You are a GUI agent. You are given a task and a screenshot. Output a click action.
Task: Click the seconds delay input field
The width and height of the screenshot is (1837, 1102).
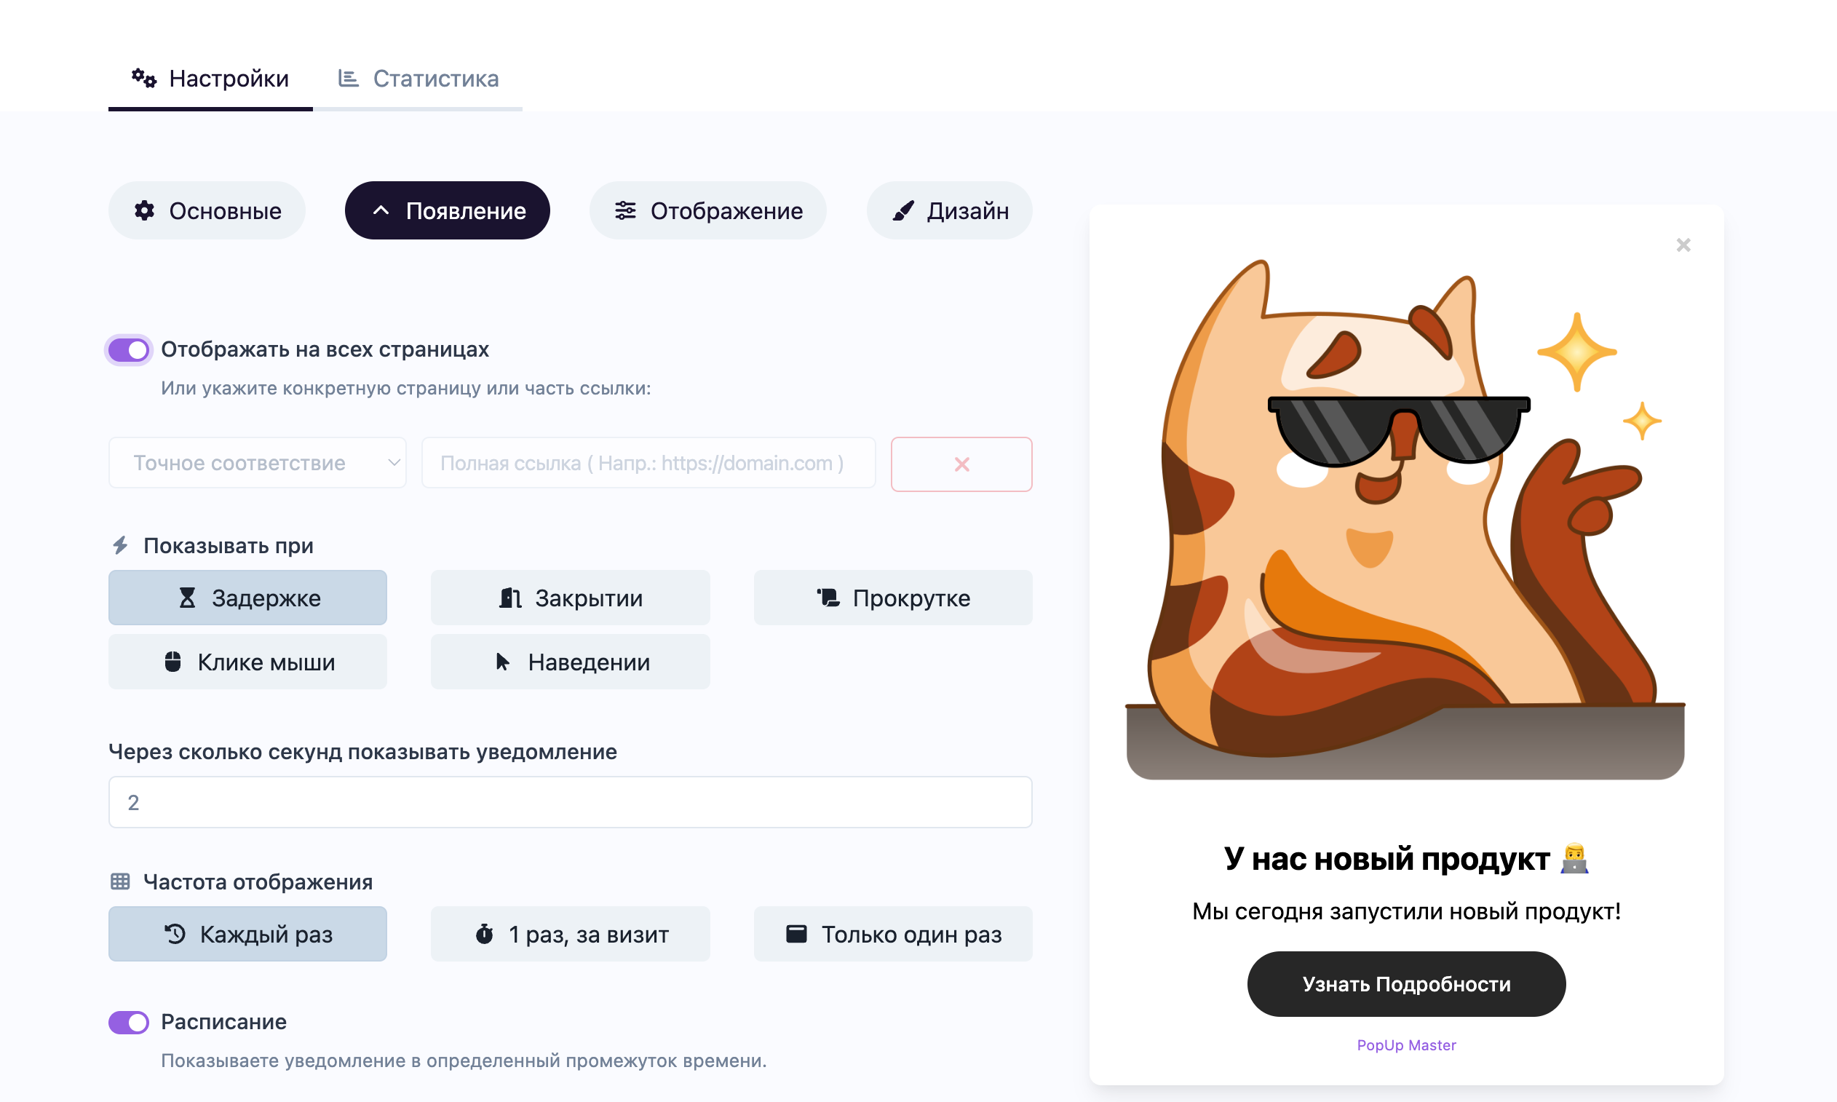point(570,802)
